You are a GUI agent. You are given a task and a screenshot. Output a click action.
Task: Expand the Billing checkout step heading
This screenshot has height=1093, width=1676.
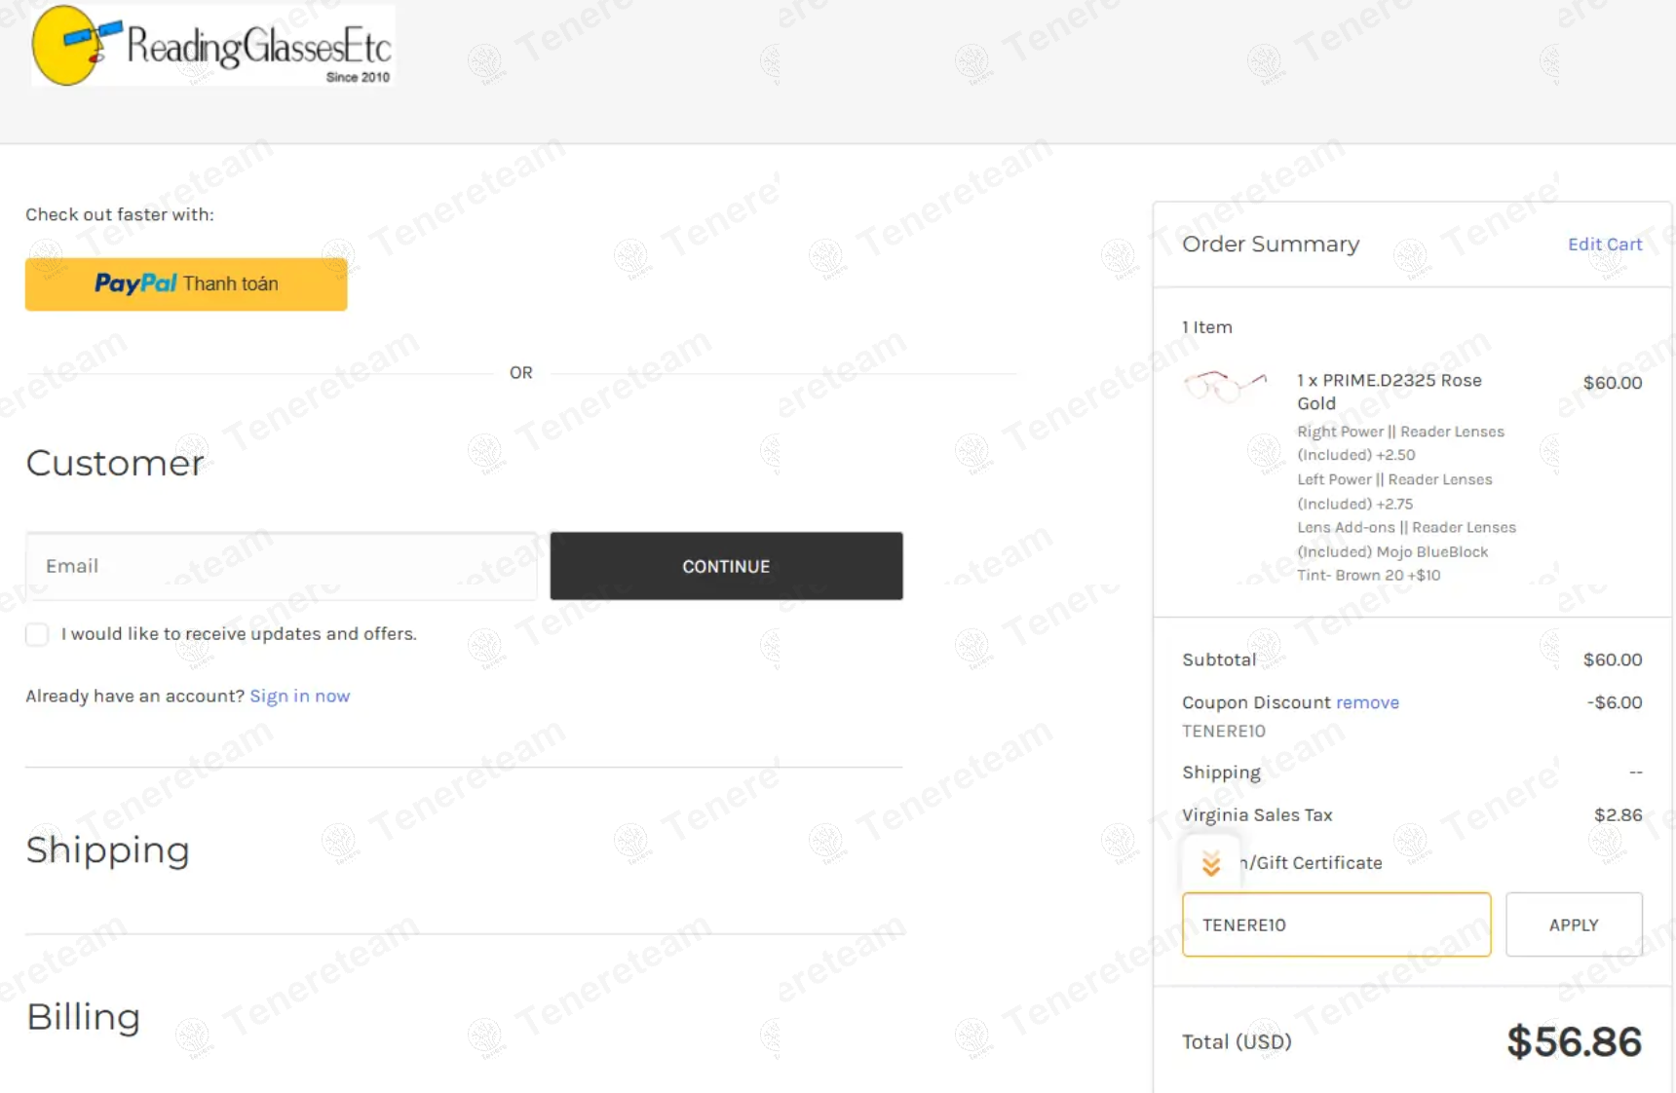click(84, 1016)
